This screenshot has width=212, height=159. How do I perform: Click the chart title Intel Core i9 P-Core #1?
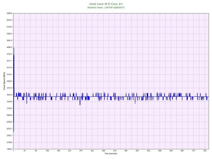(x=106, y=4)
